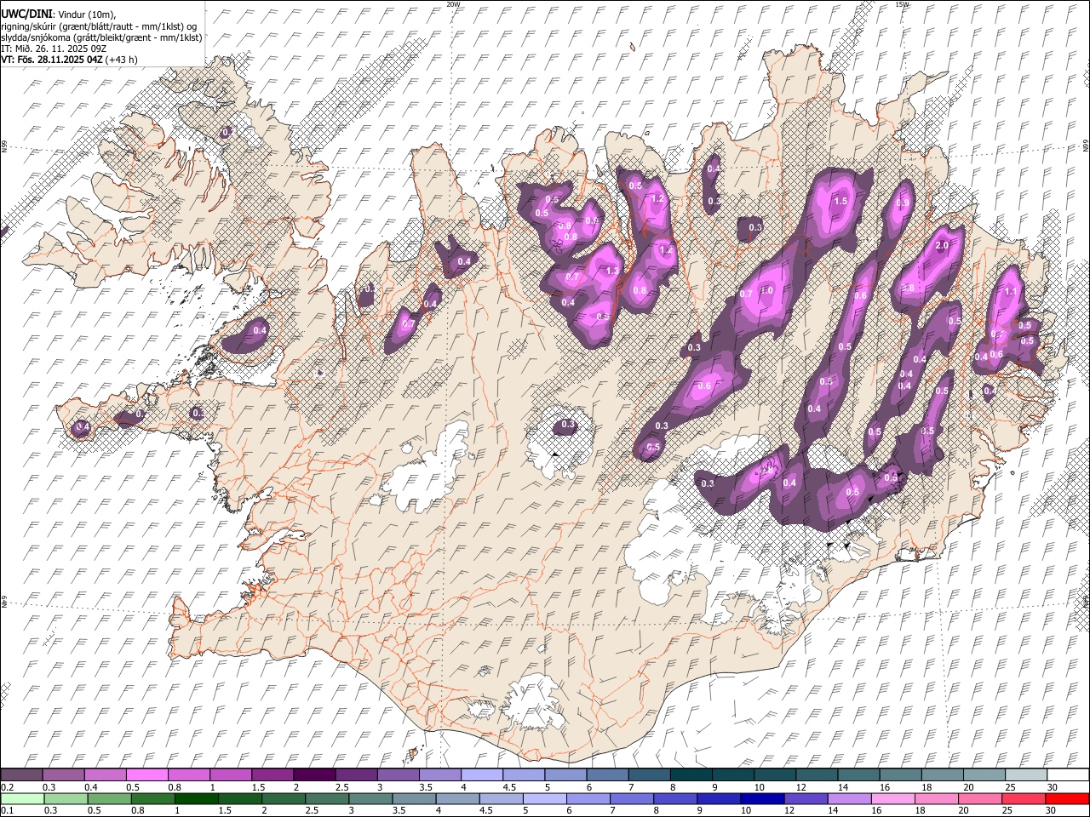The image size is (1090, 817).
Task: Click the UWC/DINI title in header box
Action: [x=26, y=14]
